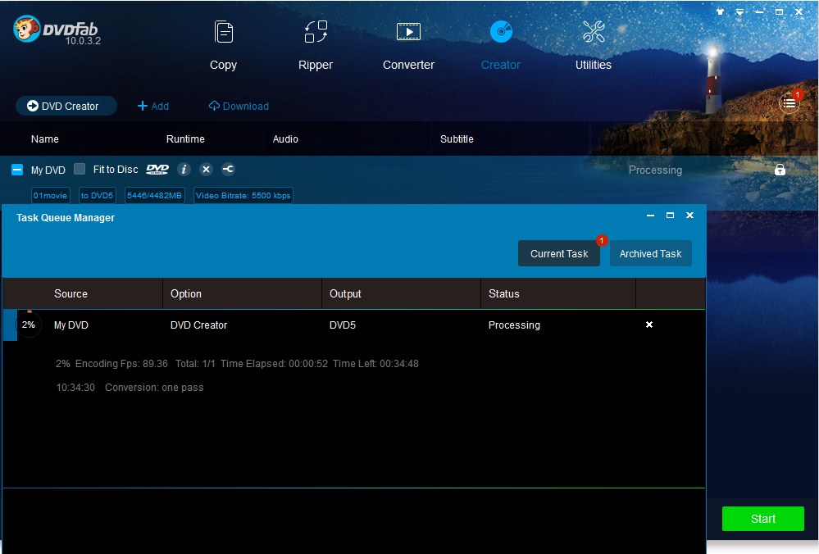Cancel the My DVD task with the X
The height and width of the screenshot is (554, 819).
[x=649, y=325]
